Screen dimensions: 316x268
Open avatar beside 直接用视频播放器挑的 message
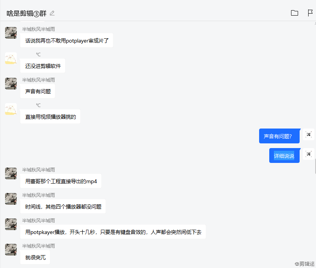(x=11, y=109)
